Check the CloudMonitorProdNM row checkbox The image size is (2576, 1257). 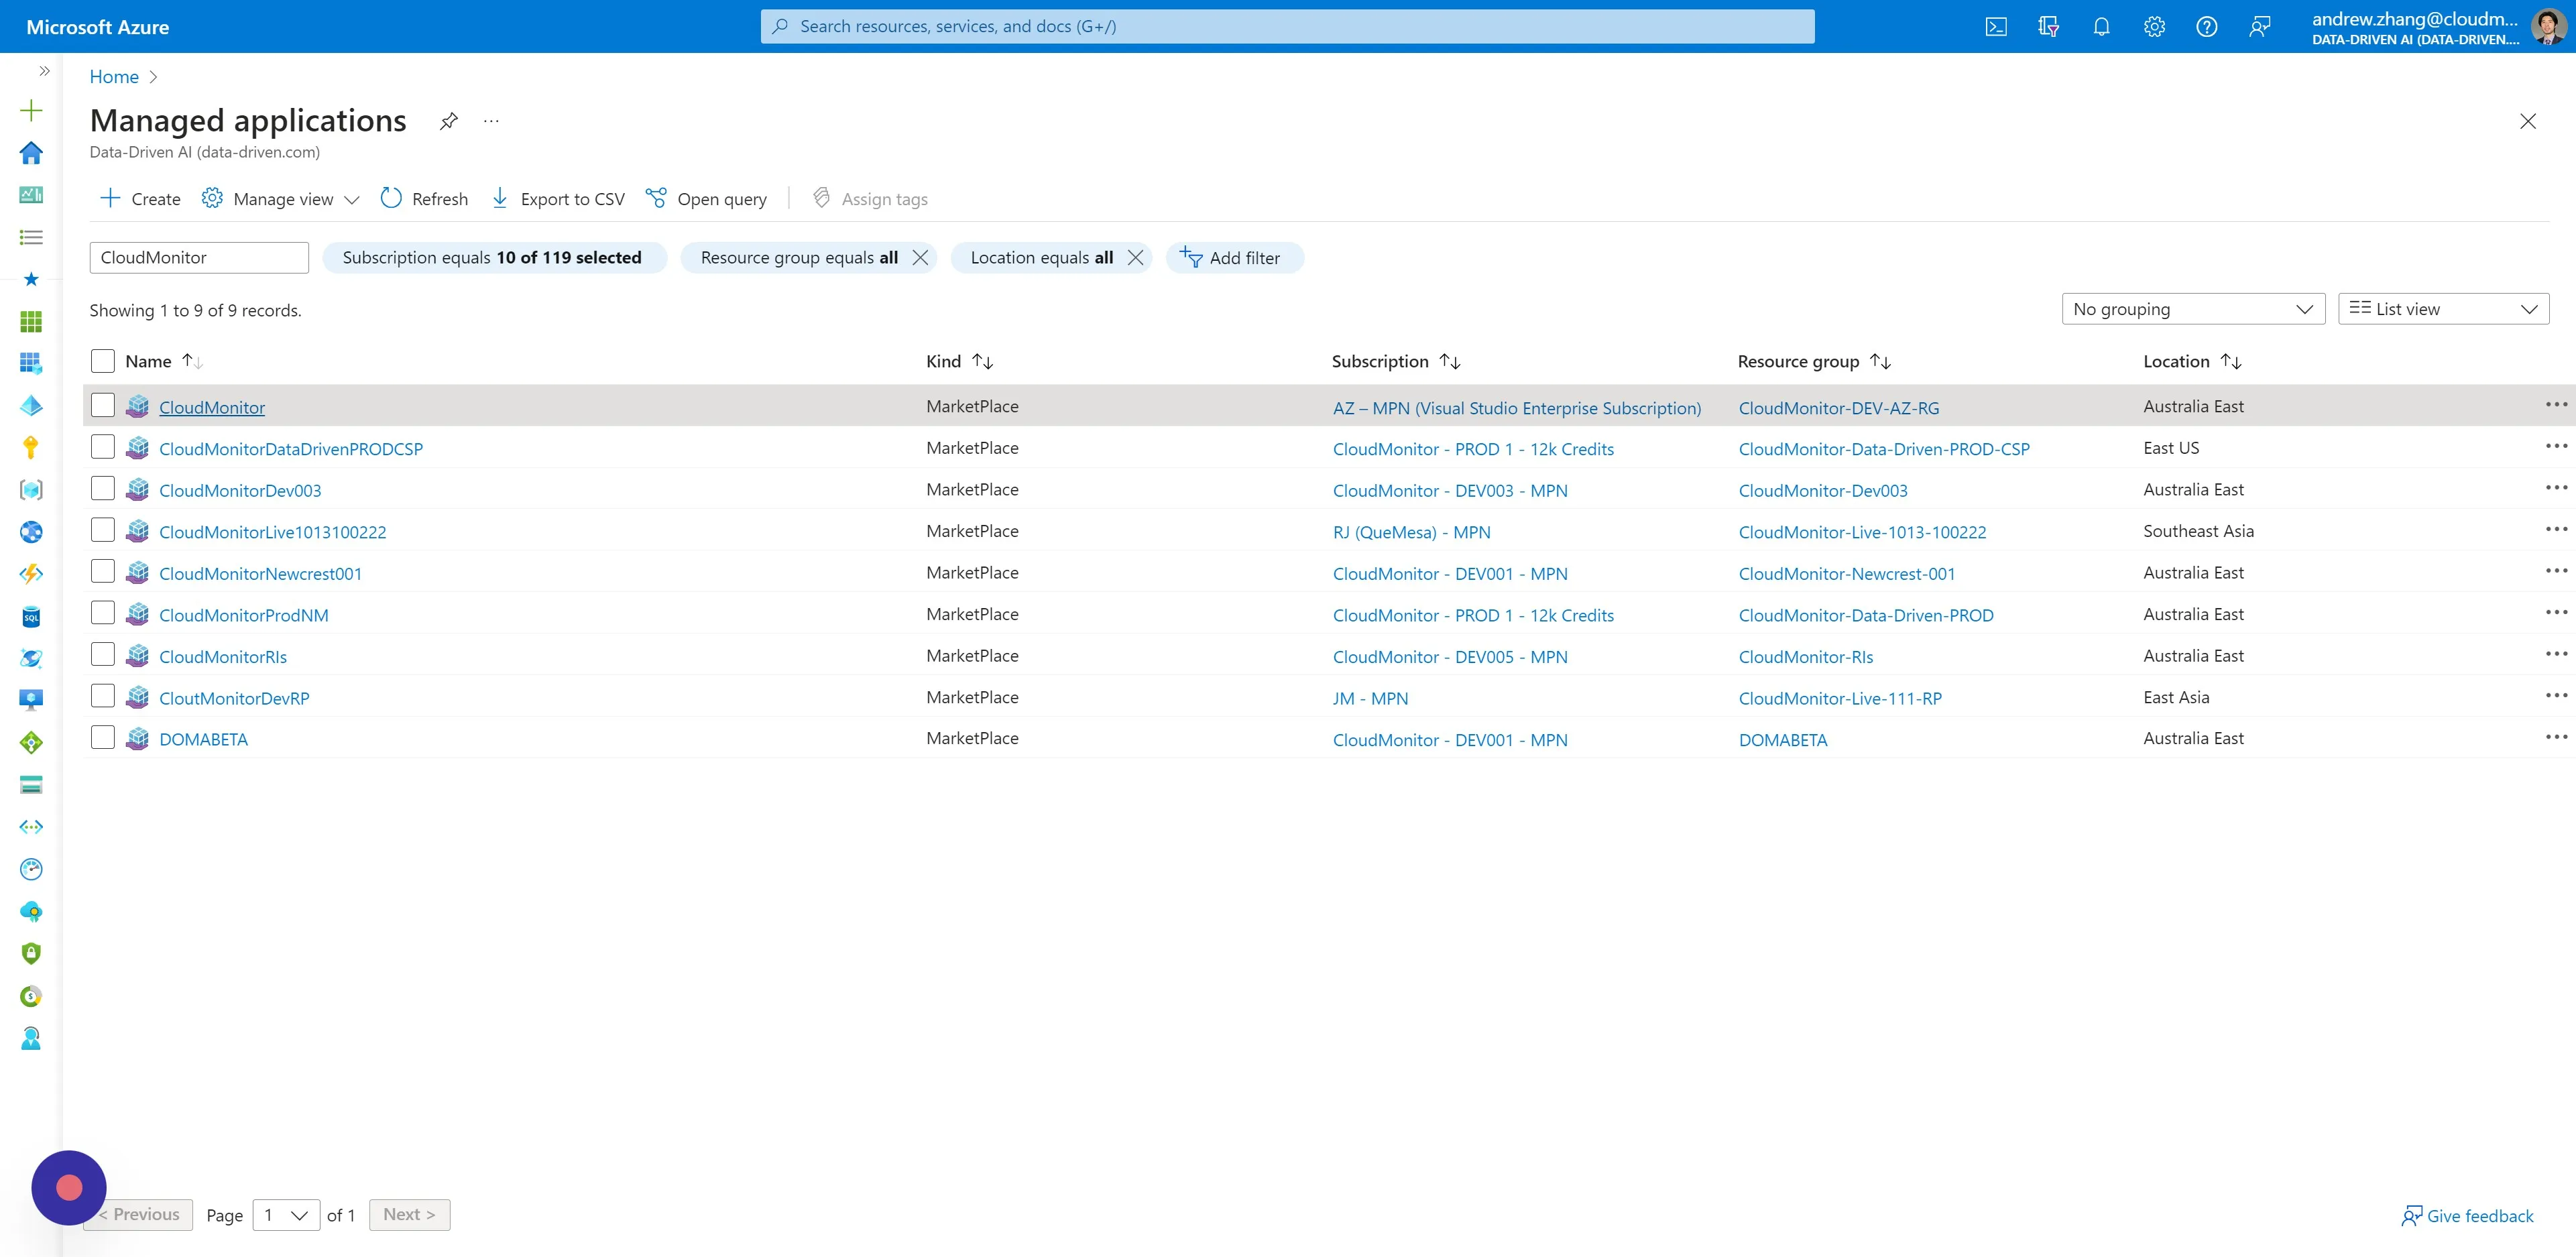(x=103, y=613)
